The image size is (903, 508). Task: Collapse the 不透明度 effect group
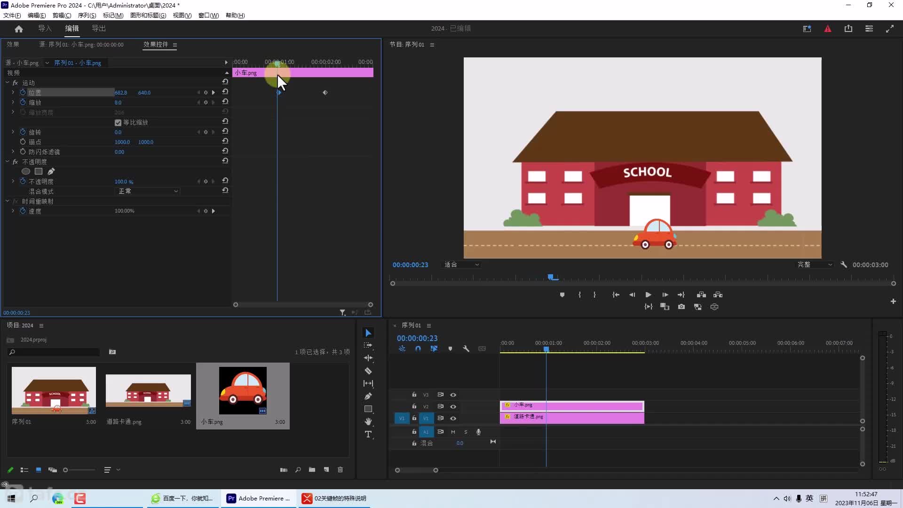tap(7, 161)
